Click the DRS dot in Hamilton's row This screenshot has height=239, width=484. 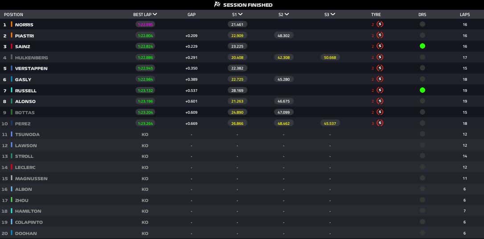(x=422, y=211)
